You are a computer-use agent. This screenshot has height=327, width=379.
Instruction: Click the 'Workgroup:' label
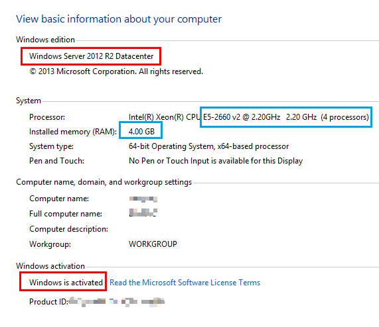[50, 244]
